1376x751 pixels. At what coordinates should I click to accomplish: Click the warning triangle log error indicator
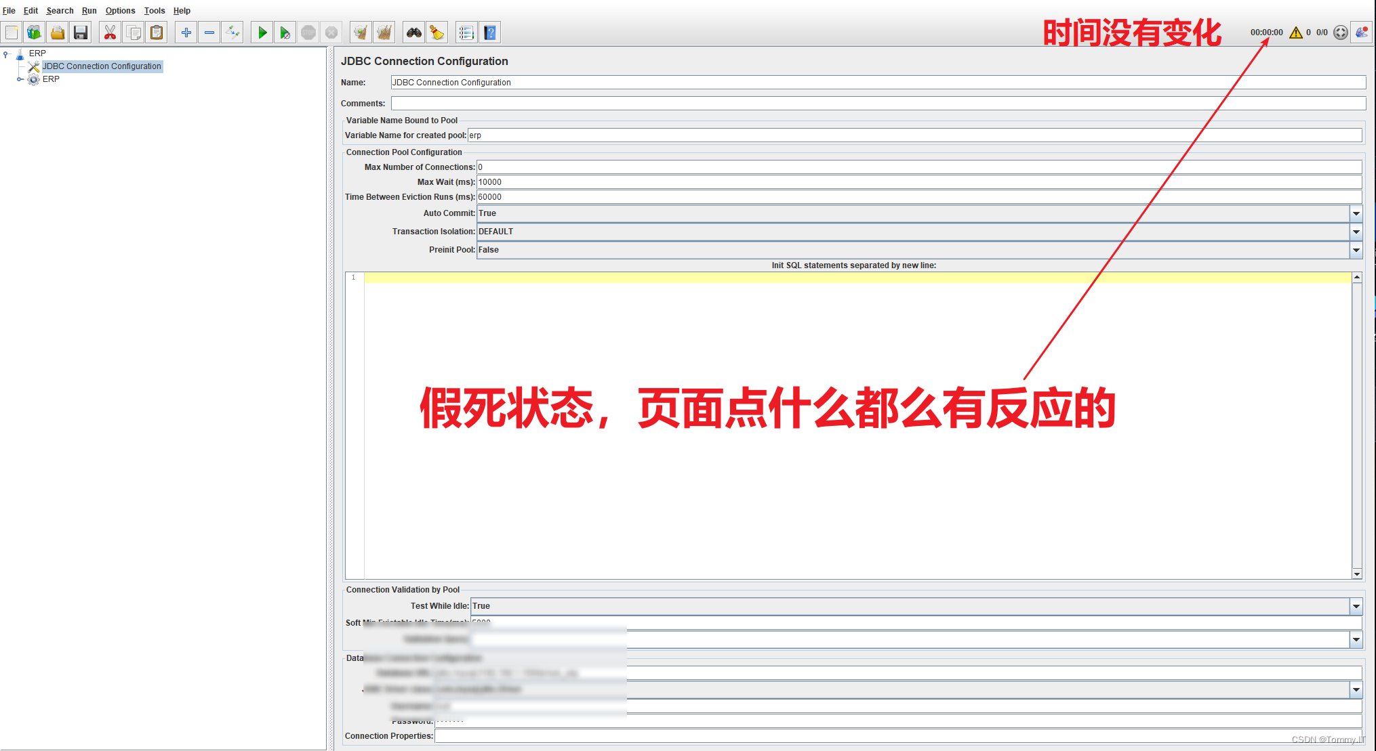click(1297, 32)
